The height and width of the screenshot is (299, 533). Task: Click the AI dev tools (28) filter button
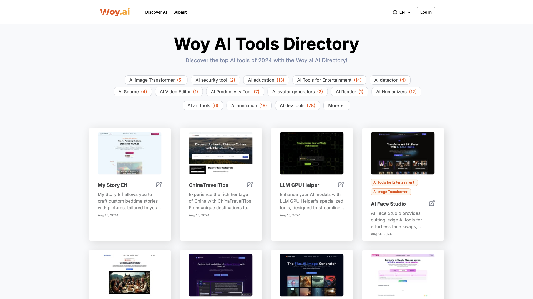297,105
